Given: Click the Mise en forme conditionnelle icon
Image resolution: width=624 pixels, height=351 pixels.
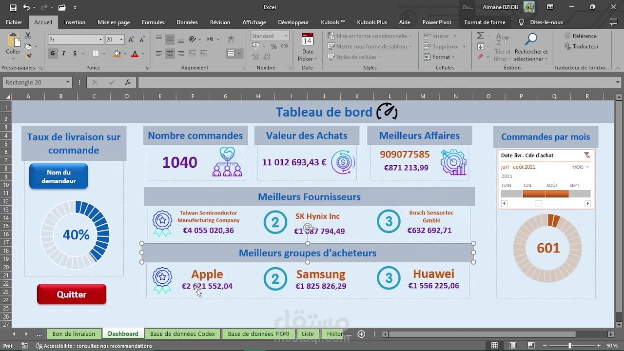Looking at the screenshot, I should (332, 36).
